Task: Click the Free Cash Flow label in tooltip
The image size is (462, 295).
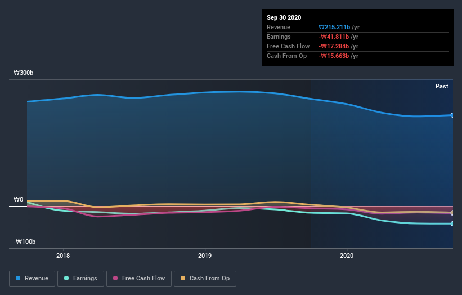Action: pyautogui.click(x=288, y=46)
